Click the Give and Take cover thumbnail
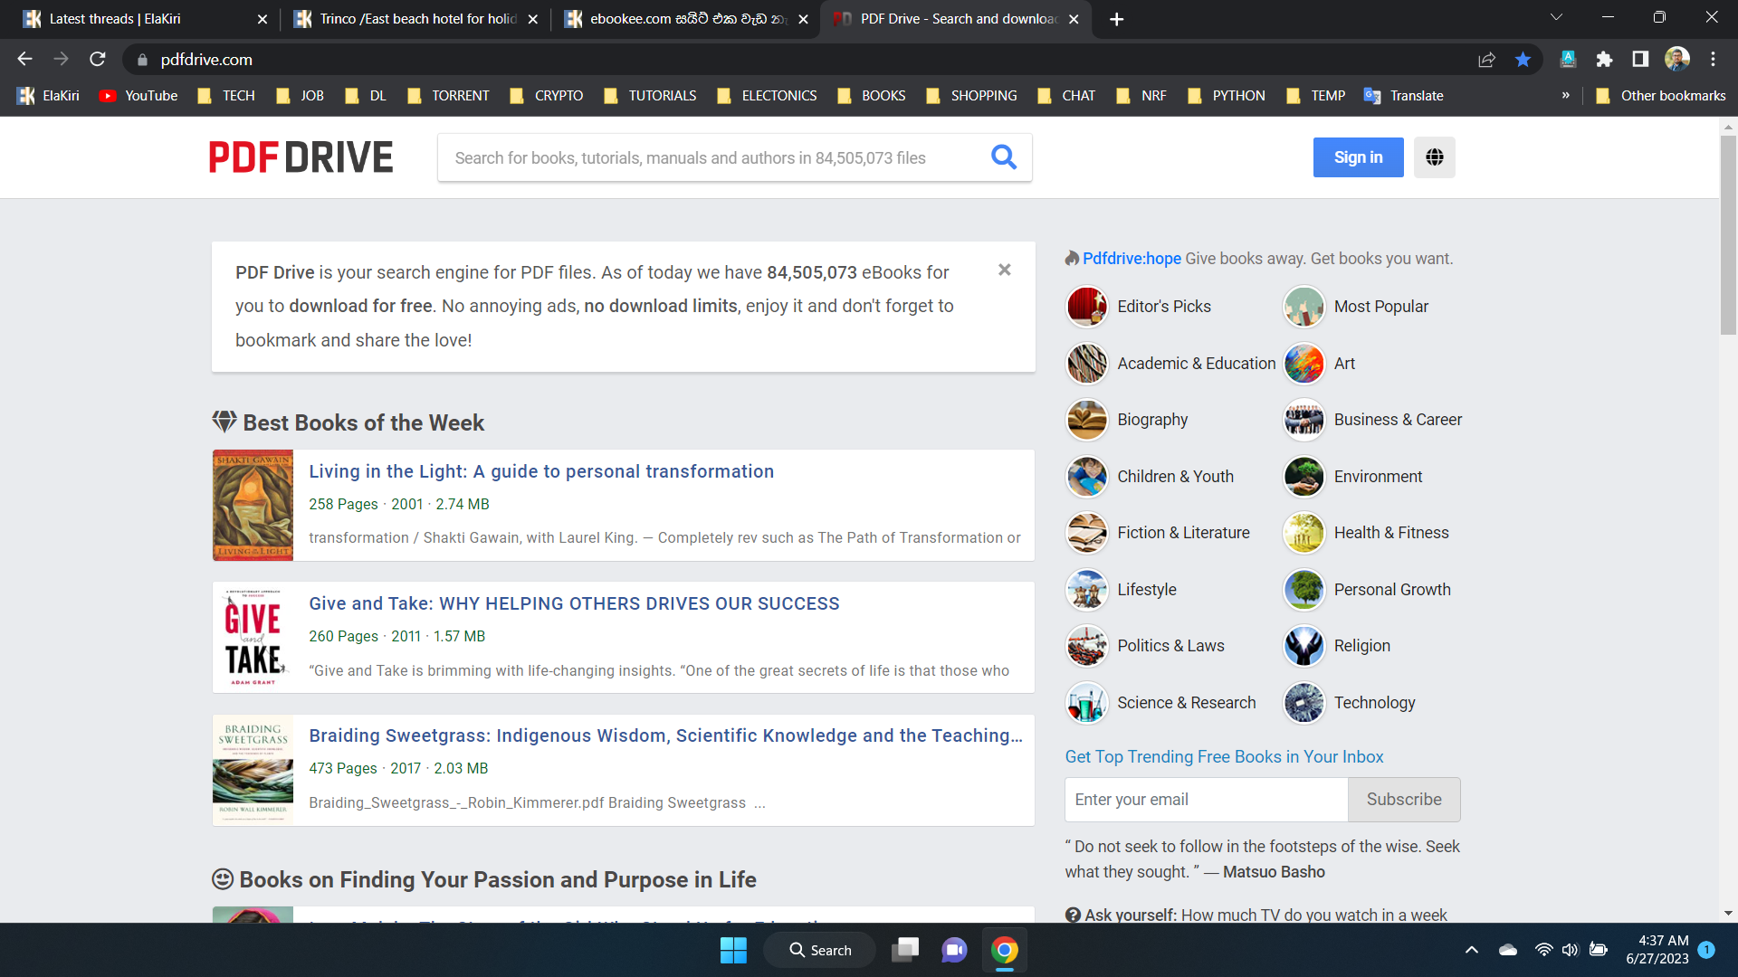This screenshot has width=1738, height=977. tap(253, 637)
